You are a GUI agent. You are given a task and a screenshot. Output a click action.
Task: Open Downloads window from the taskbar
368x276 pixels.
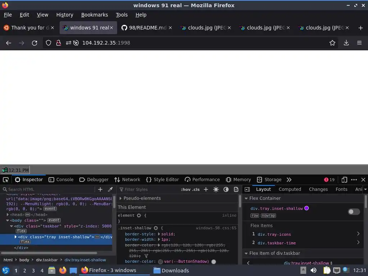[171, 270]
